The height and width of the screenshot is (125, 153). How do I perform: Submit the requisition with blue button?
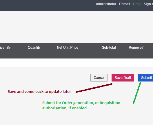(145, 78)
